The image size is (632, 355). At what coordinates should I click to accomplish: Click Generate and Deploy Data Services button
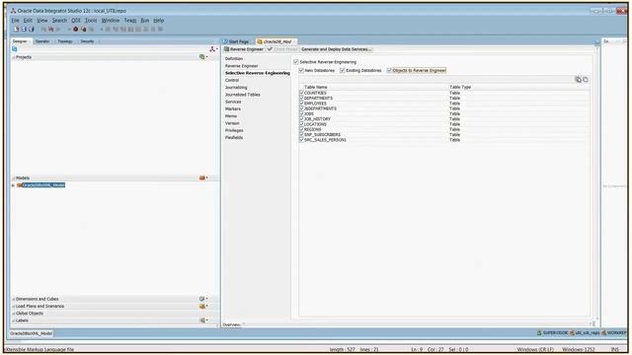point(336,49)
